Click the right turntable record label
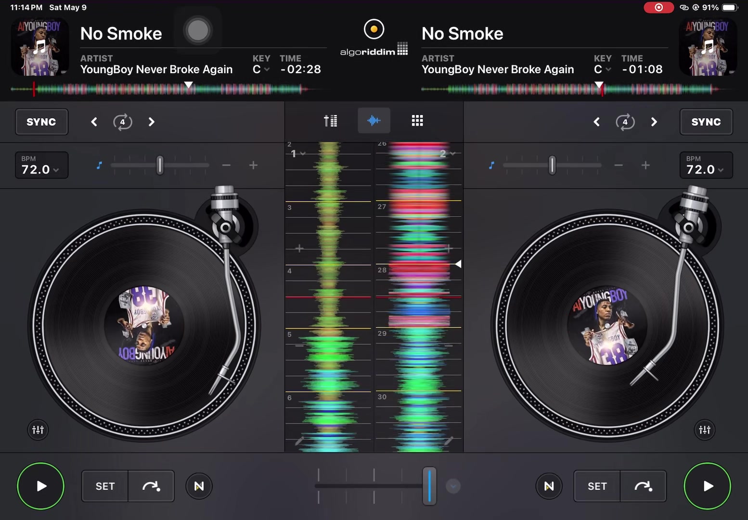 point(607,326)
